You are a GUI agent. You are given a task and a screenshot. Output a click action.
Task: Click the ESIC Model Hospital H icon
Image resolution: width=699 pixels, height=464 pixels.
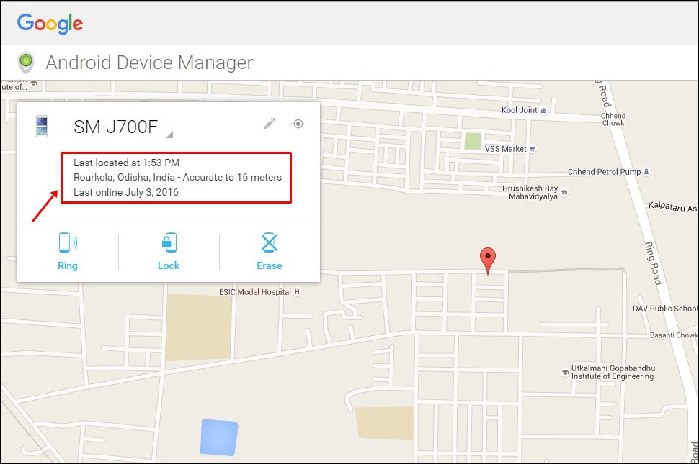click(297, 292)
